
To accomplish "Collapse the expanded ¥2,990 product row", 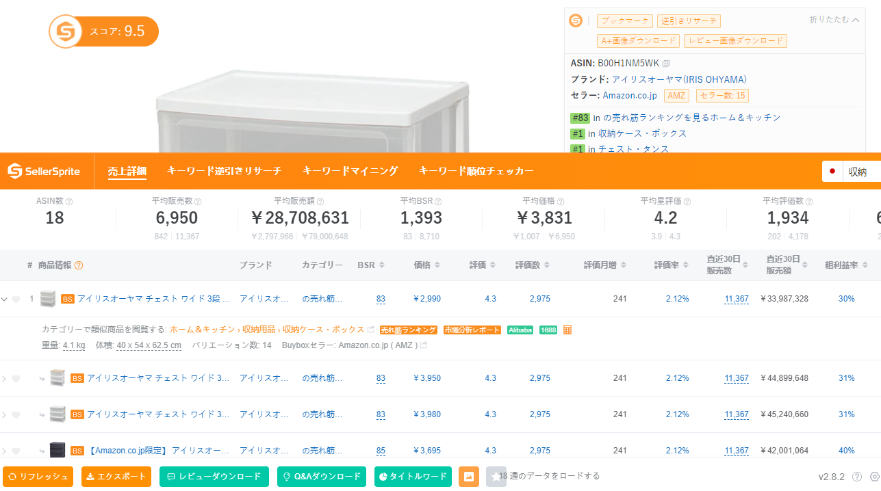I will tap(4, 299).
